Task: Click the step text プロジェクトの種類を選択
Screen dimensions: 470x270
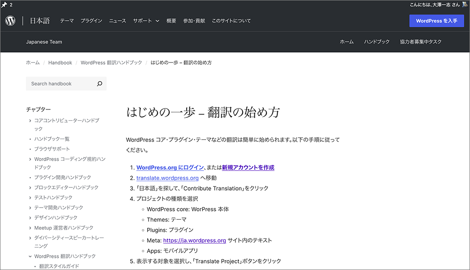Action: (x=167, y=199)
